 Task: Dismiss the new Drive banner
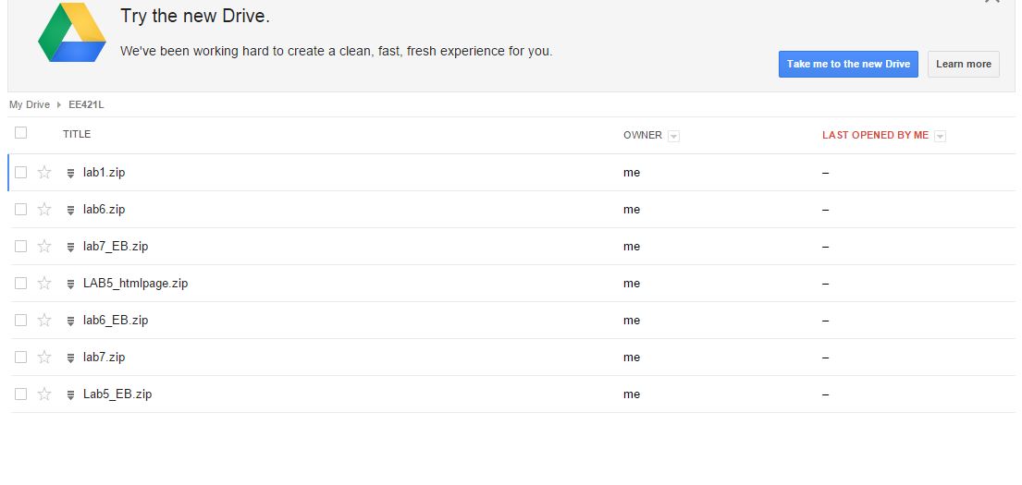click(991, 3)
